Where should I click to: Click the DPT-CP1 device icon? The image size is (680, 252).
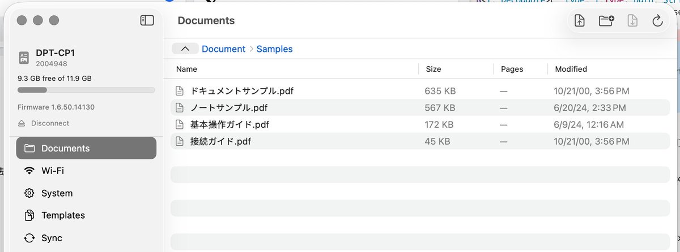coord(24,57)
